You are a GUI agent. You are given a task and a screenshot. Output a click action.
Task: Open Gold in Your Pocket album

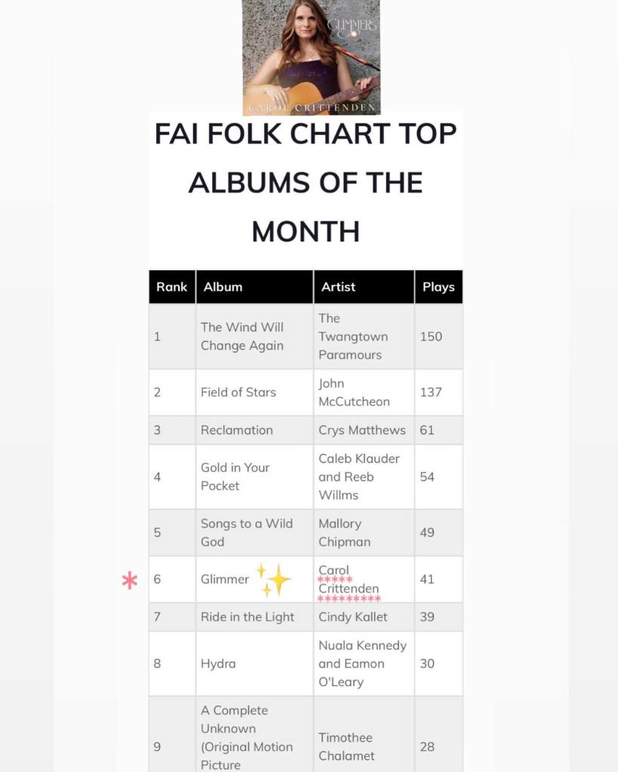pos(235,477)
